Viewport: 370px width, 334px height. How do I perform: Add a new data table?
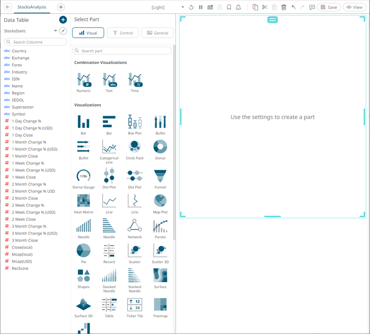[63, 20]
